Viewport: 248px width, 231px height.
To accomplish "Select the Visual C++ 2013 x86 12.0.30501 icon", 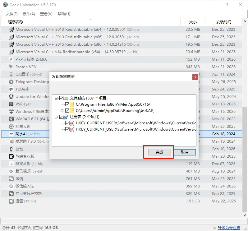I will (x=11, y=37).
